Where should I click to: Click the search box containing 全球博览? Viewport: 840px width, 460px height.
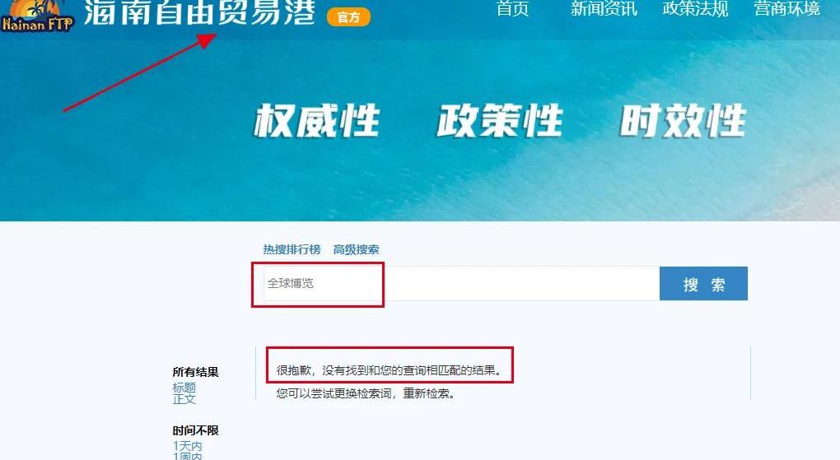[x=461, y=283]
